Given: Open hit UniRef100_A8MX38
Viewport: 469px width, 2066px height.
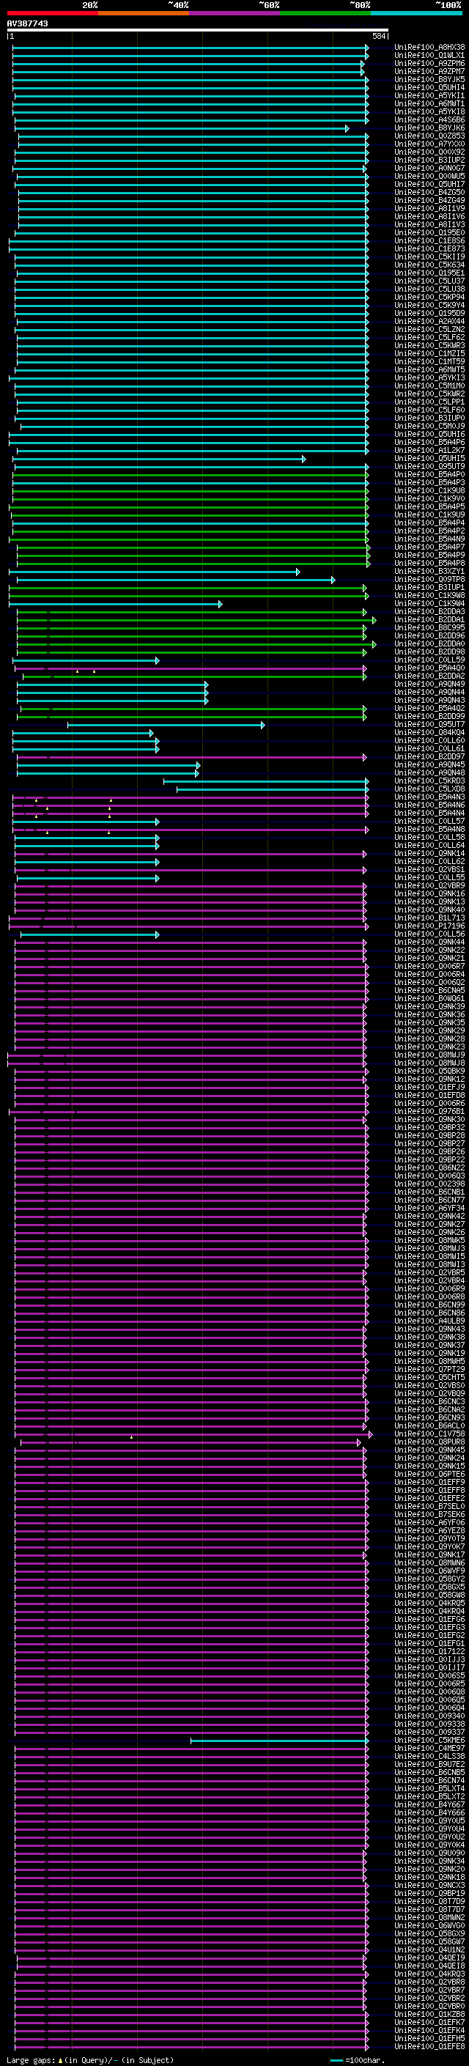Looking at the screenshot, I should click(429, 48).
